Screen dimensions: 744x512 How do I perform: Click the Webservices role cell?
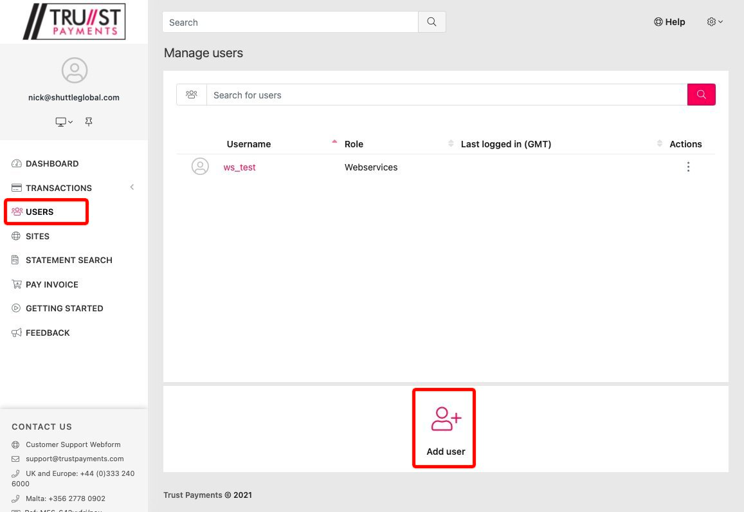[371, 167]
